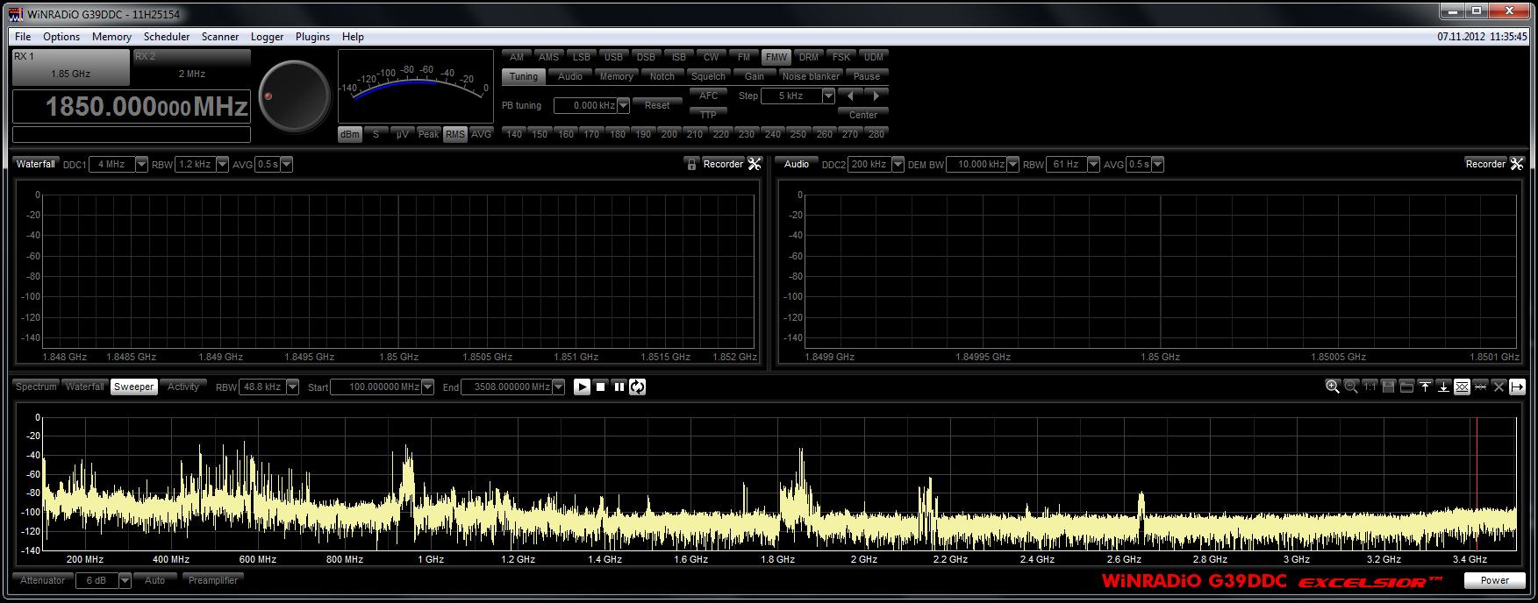Click the dim horizontal crossed-line sweeper icon
Screen dimensions: 1538x603
click(x=1480, y=387)
